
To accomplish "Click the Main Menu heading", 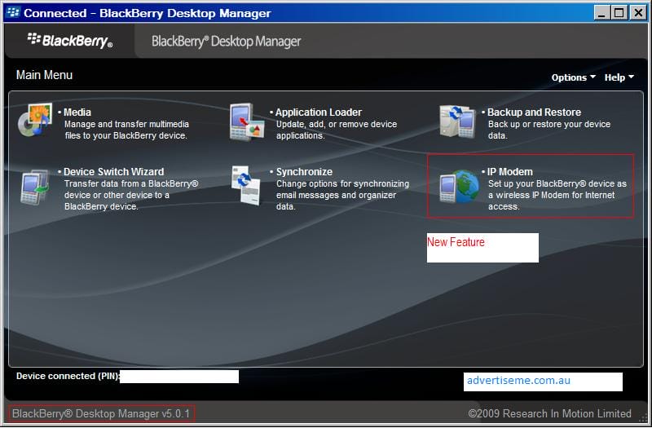I will 44,75.
